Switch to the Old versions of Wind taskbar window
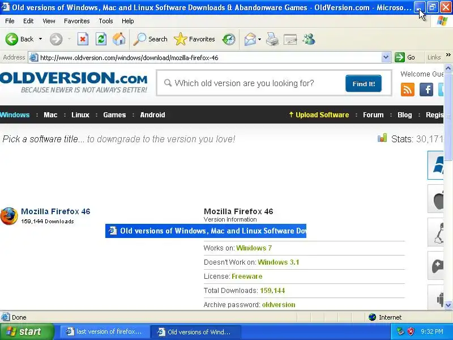Screen dimensions: 453x340 196,332
